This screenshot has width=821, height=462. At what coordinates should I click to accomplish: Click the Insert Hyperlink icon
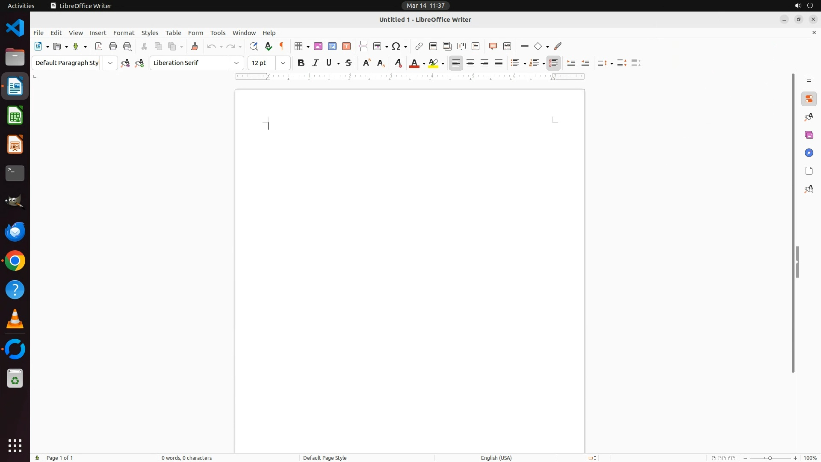pos(419,47)
